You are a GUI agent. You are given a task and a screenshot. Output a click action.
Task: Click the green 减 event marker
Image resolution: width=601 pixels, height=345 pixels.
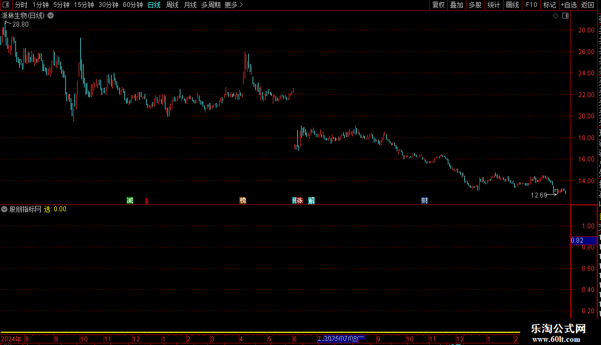click(x=130, y=201)
